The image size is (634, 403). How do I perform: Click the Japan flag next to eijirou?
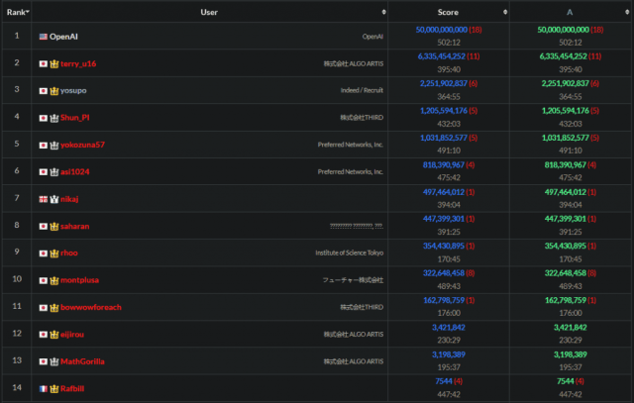click(x=44, y=335)
